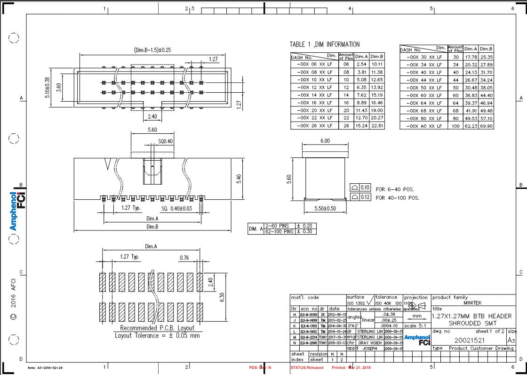527x375 pixels.
Task: Select the Dim.A value '30.48'
Action: [x=471, y=88]
